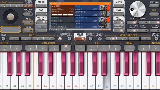The height and width of the screenshot is (90, 160).
Task: Toggle the MIC button
Action: click(x=28, y=22)
